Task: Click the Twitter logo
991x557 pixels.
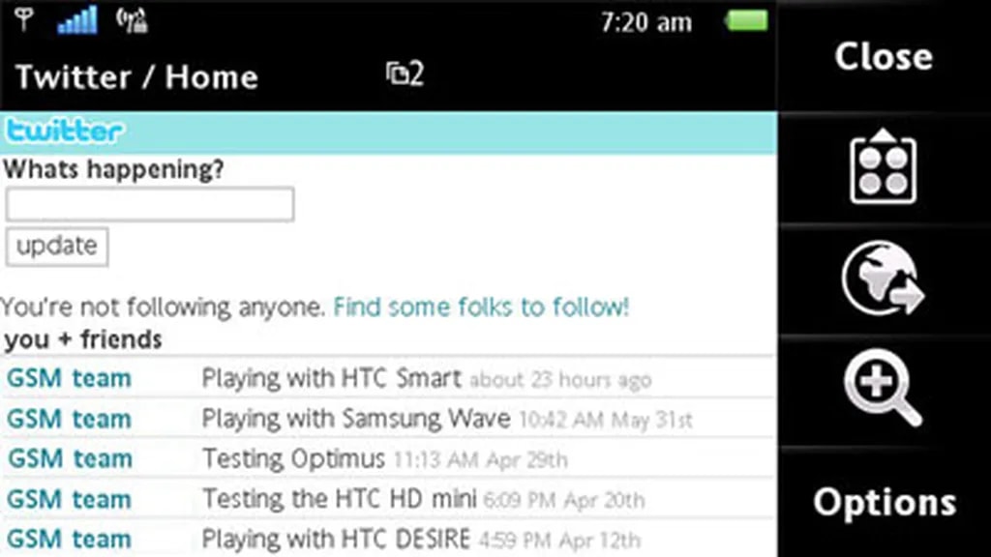Action: pos(65,132)
